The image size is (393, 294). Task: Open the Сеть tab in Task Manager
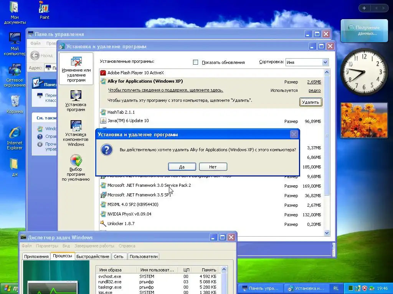click(119, 256)
